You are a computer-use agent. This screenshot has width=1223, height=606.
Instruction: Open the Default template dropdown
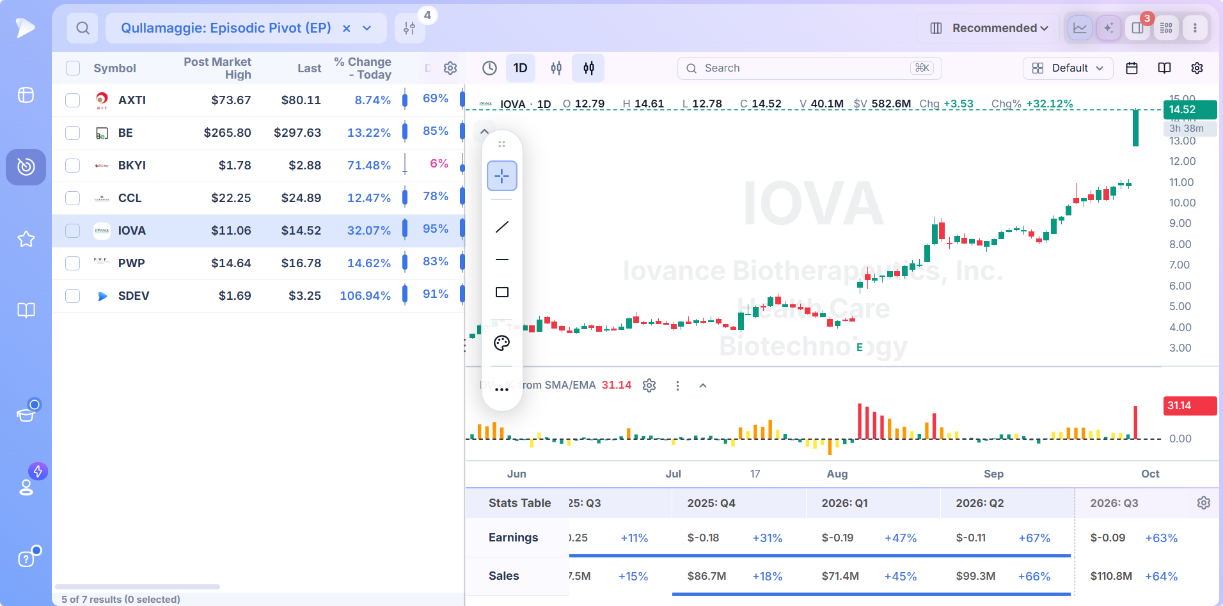point(1068,68)
